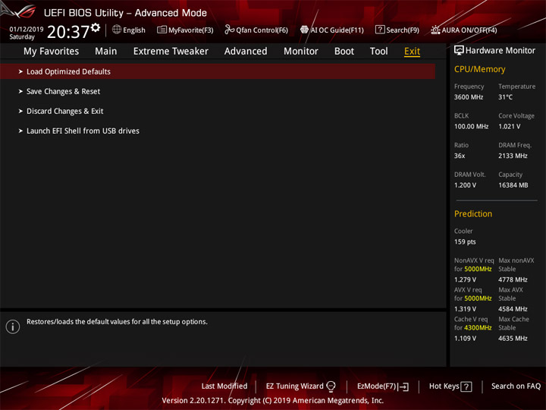The image size is (546, 410).
Task: Open MyFavorite(F3) label
Action: click(x=191, y=30)
